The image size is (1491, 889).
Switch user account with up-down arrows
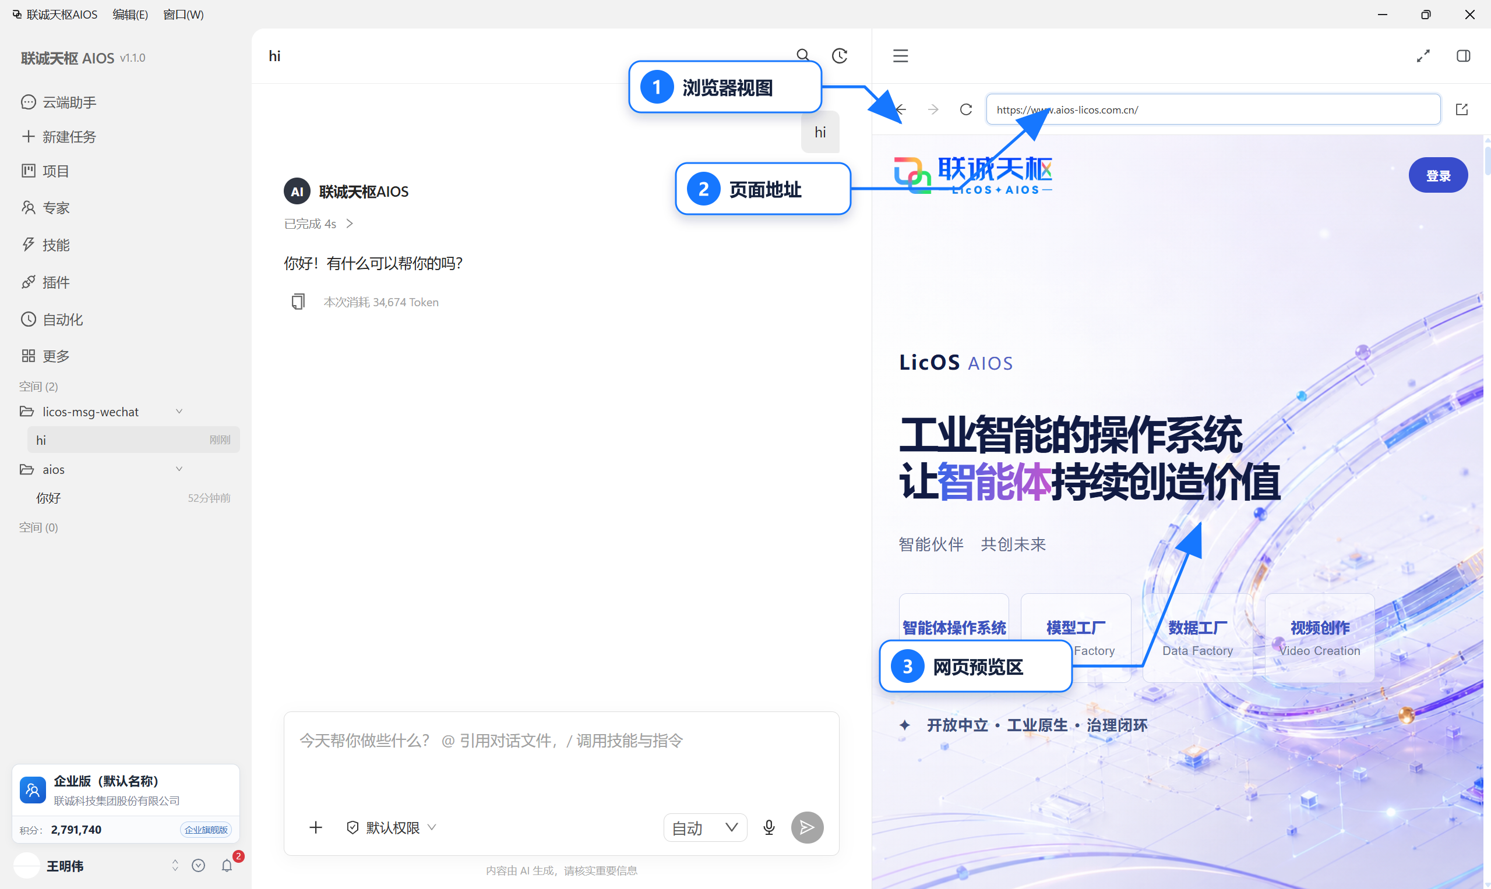tap(175, 866)
